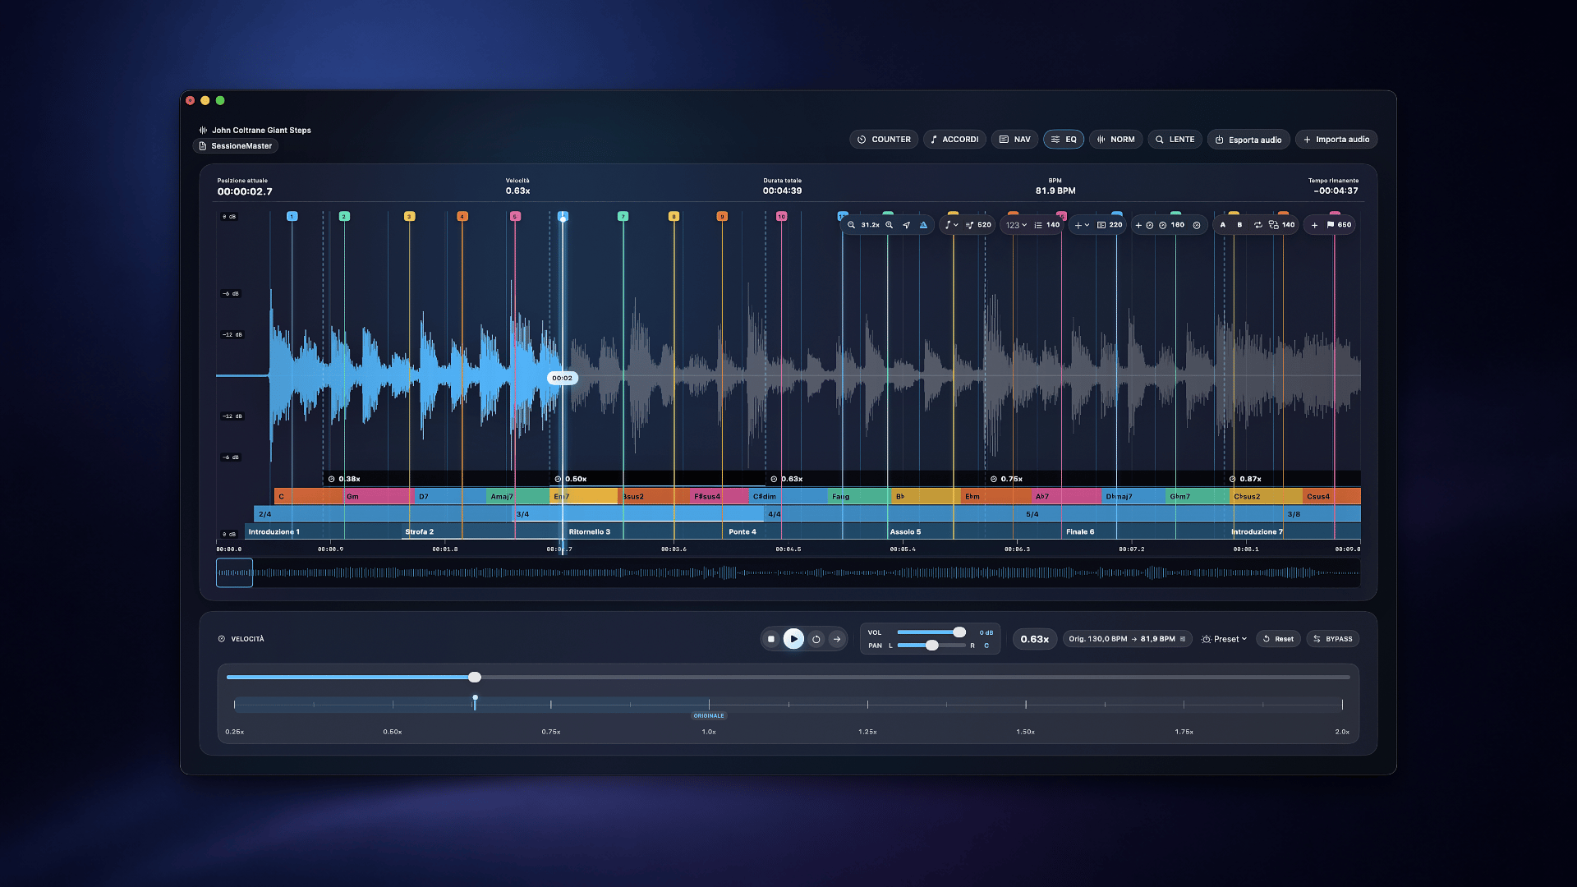Click the follow-playhead arrow icon

[907, 225]
